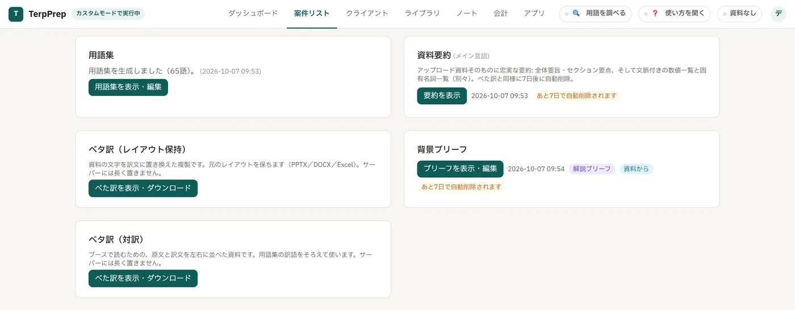
Task: Click あと7日で自動削除されます in 背景ブリーフ card
Action: (462, 187)
